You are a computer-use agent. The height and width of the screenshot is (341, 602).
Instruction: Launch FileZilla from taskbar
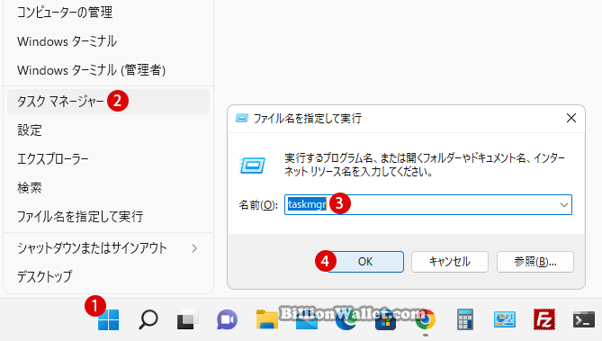point(544,319)
